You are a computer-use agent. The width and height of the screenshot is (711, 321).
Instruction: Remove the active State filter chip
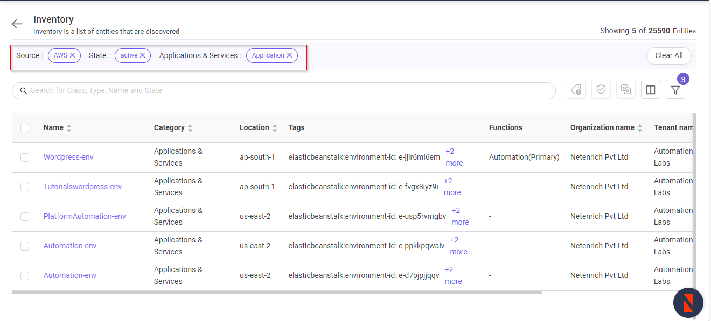145,55
